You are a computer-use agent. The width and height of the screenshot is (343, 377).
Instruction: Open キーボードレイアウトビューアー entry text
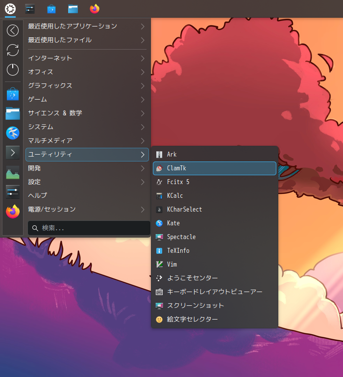215,292
